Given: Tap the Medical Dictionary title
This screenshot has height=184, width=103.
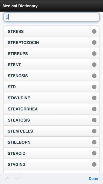Looking at the screenshot, I should 20,6.
